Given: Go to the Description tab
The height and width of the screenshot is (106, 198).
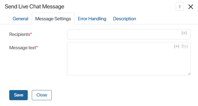Looking at the screenshot, I should 125,19.
